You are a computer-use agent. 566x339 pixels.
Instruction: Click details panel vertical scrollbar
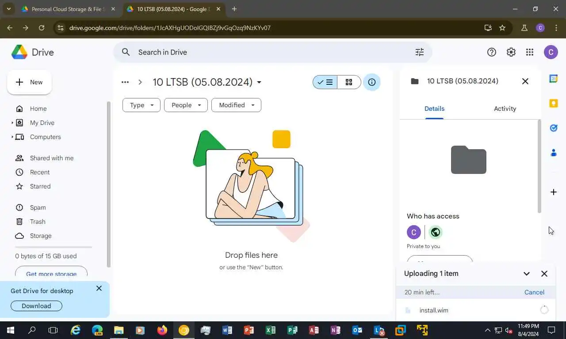tap(539, 166)
